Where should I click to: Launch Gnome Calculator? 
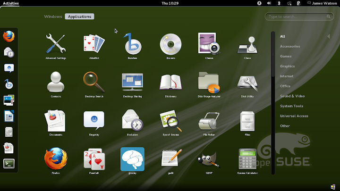(247, 161)
